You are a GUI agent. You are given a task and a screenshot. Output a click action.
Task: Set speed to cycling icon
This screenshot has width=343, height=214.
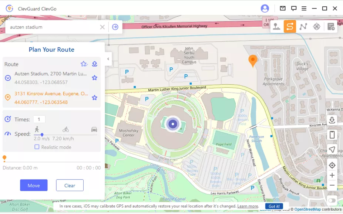coord(65,129)
